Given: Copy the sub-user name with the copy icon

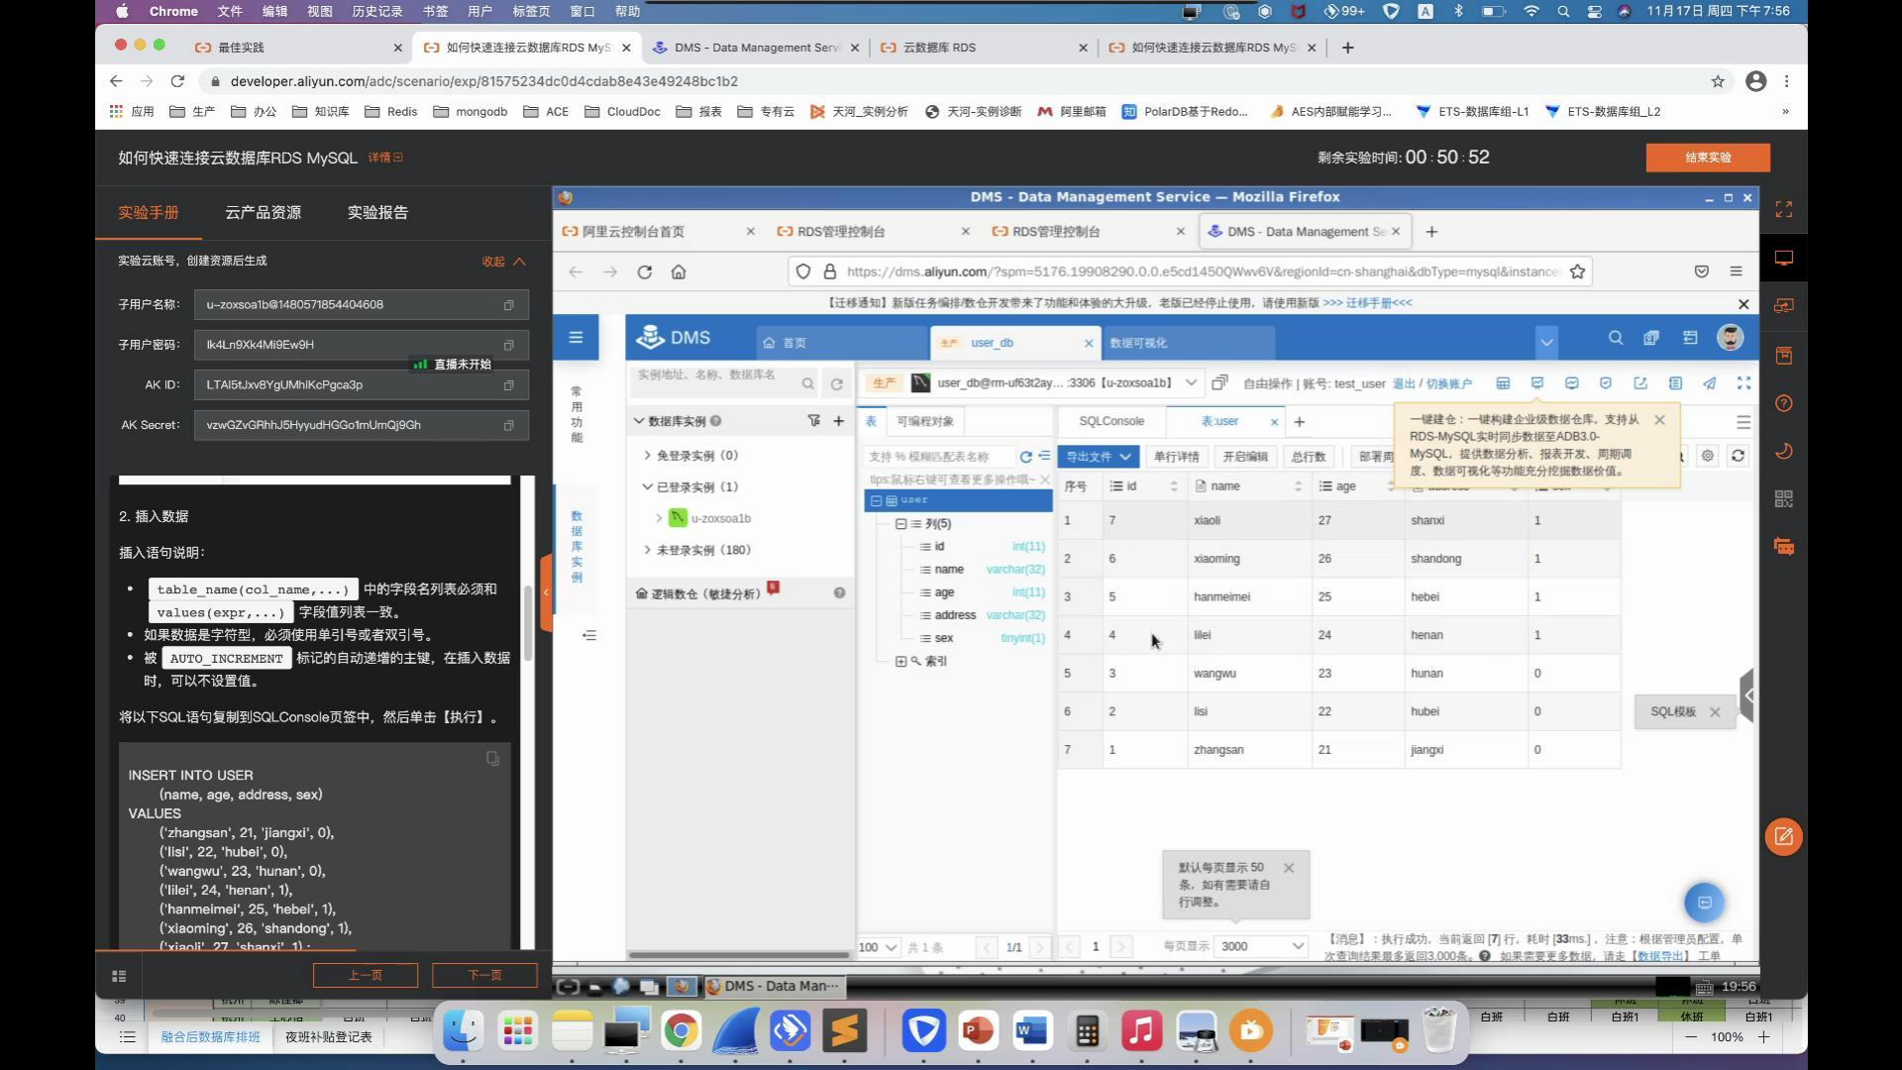Looking at the screenshot, I should point(509,305).
